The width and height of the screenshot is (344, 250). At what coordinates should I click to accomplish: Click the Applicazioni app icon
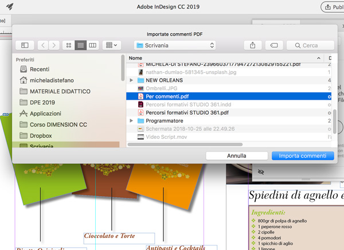tap(24, 114)
